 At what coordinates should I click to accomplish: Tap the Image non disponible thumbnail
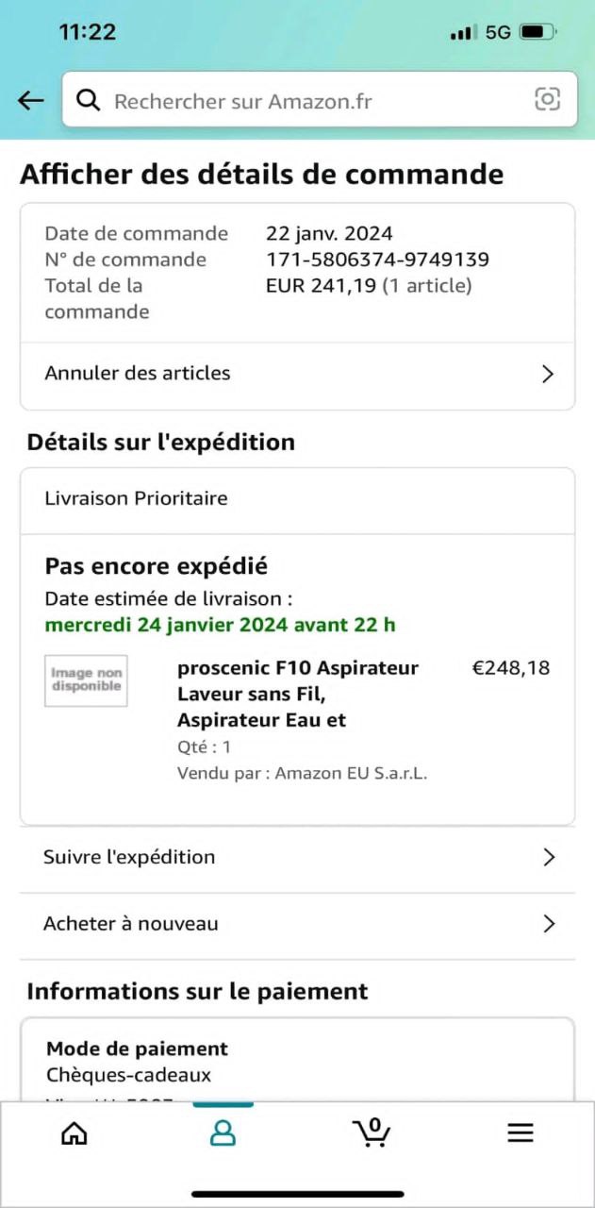click(x=86, y=680)
